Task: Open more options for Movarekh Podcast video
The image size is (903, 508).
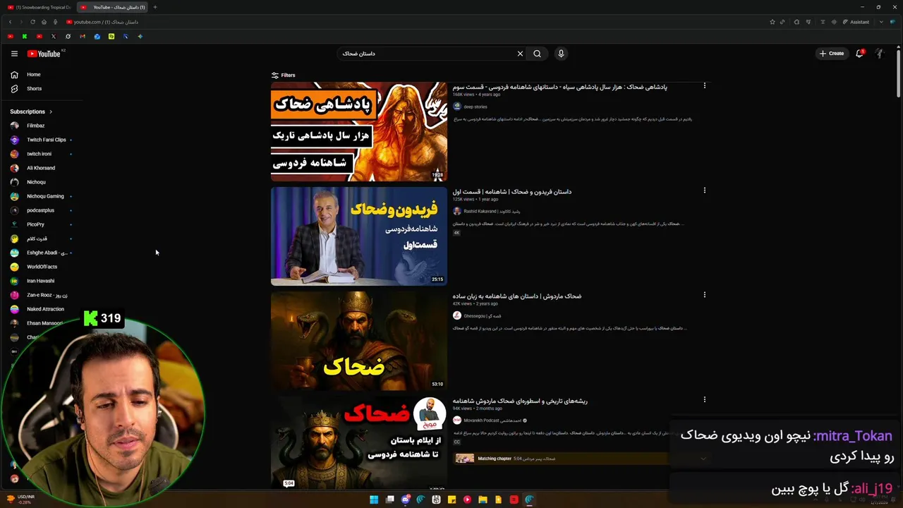Action: click(704, 399)
